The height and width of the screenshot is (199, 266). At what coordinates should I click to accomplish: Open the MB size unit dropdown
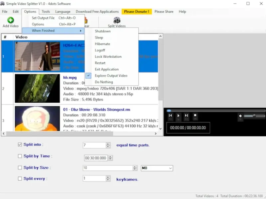tap(157, 168)
